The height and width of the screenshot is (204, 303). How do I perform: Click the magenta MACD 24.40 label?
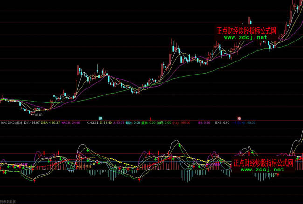pyautogui.click(x=71, y=123)
